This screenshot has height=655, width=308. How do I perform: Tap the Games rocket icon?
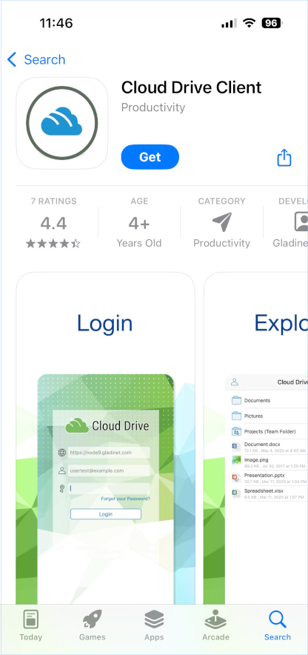93,619
